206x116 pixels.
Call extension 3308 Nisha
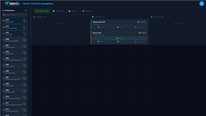(x=24, y=85)
